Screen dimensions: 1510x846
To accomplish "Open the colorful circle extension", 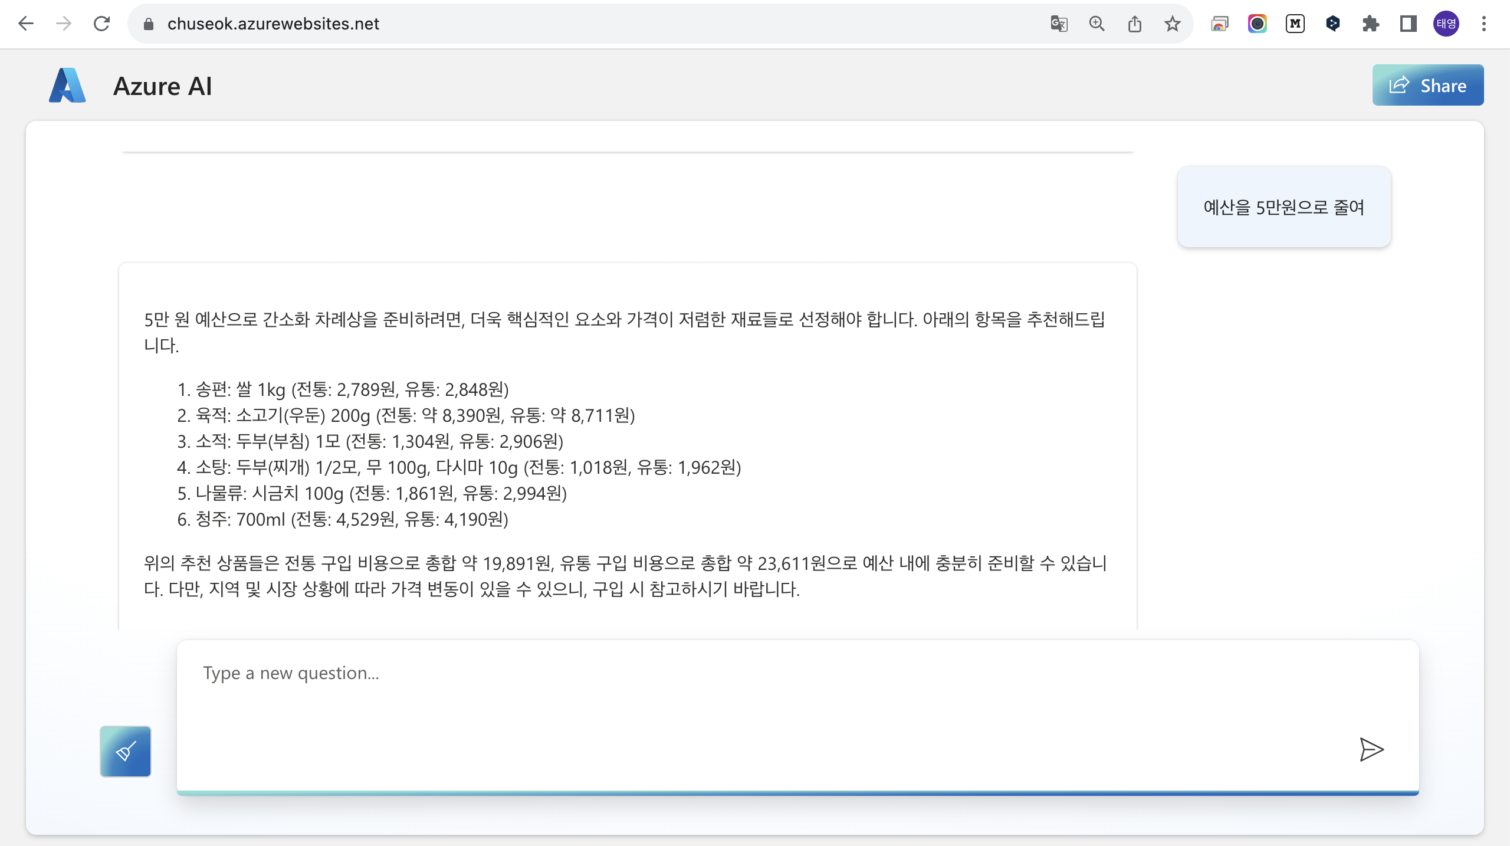I will click(1257, 24).
